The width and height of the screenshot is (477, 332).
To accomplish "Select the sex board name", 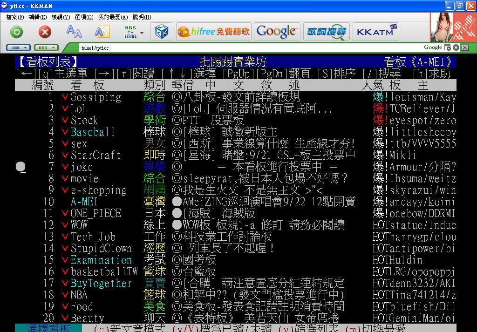I will click(79, 143).
